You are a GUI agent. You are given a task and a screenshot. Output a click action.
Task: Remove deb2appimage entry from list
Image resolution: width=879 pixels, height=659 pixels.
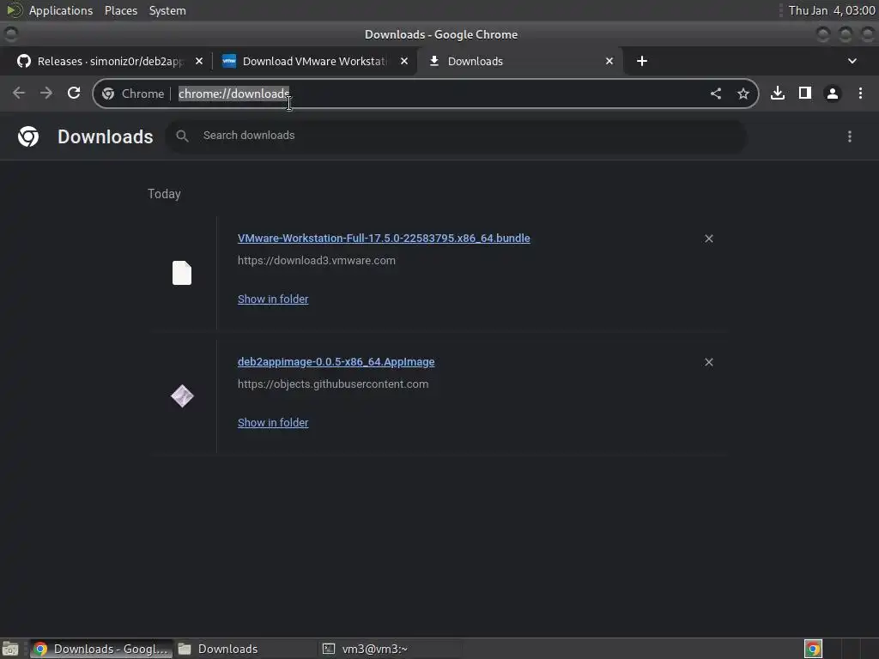pos(709,363)
